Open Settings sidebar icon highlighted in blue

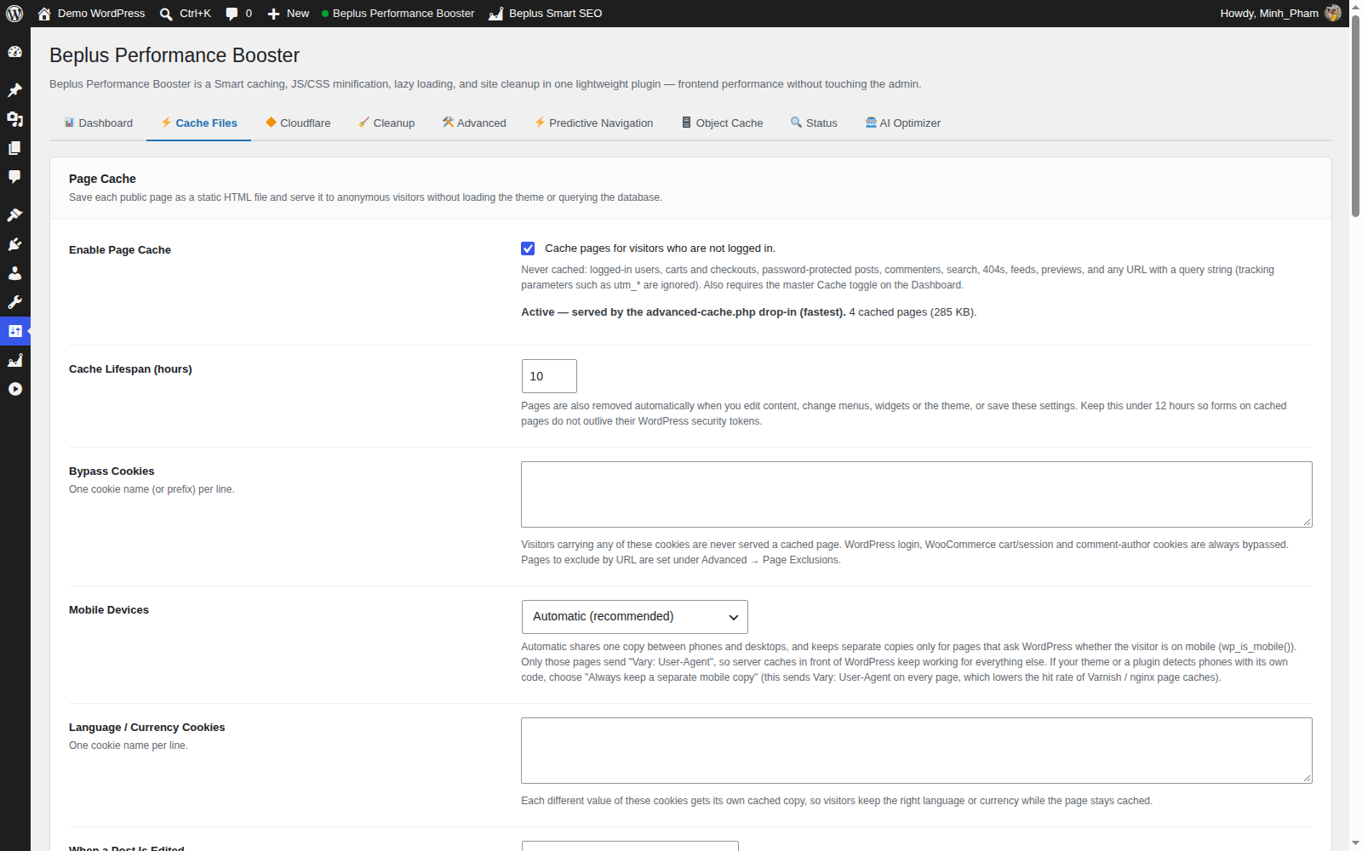[x=14, y=331]
